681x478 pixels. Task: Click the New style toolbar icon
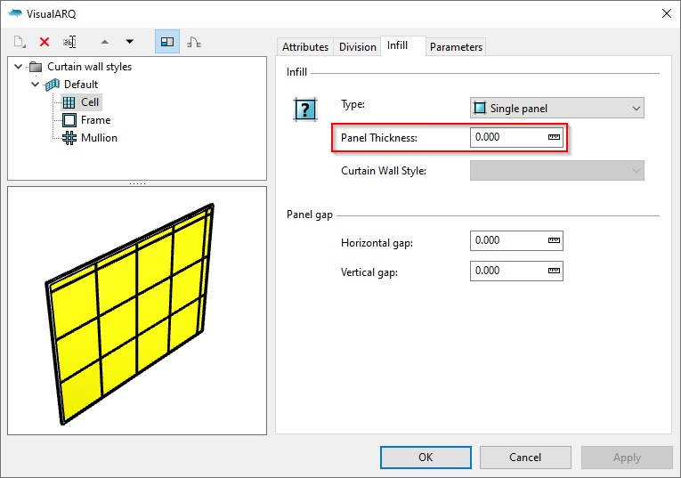click(x=20, y=42)
